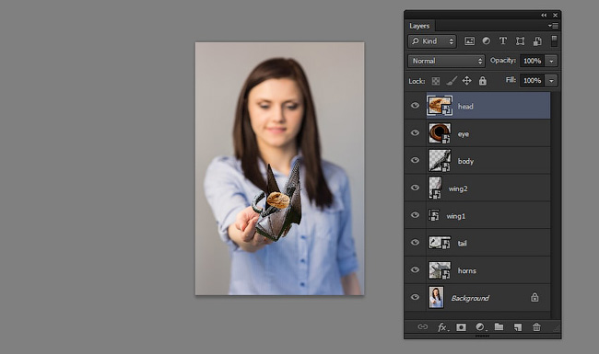Hide the head layer with its eye icon
This screenshot has height=354, width=599.
coord(415,106)
